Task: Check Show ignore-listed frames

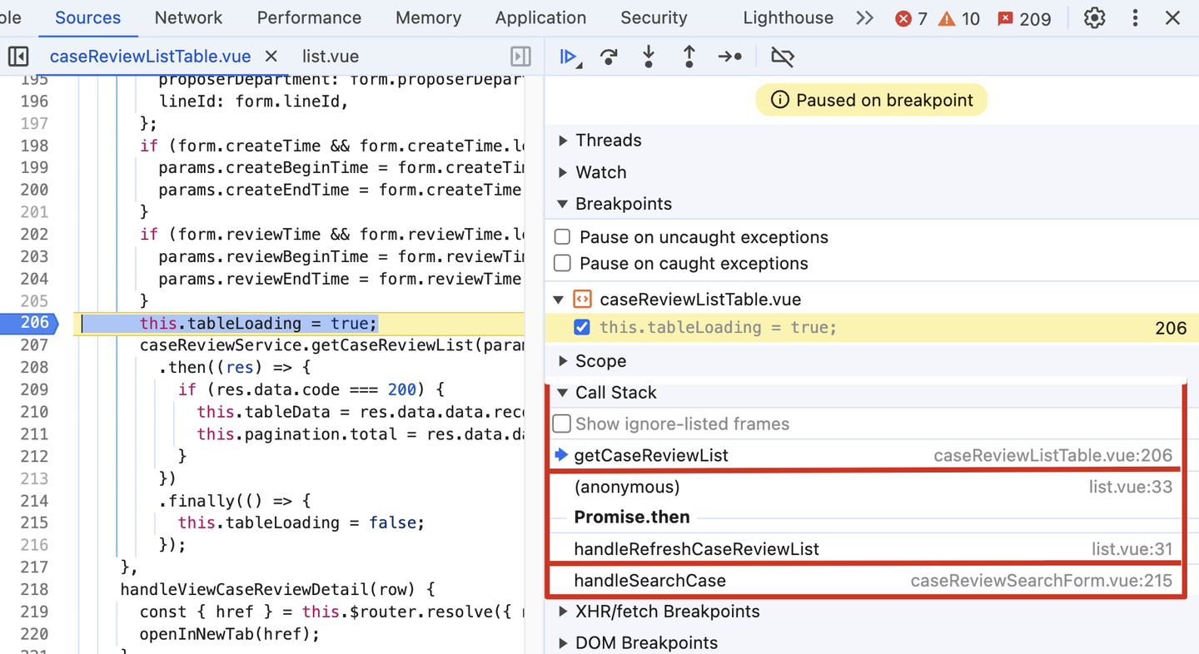Action: [563, 424]
